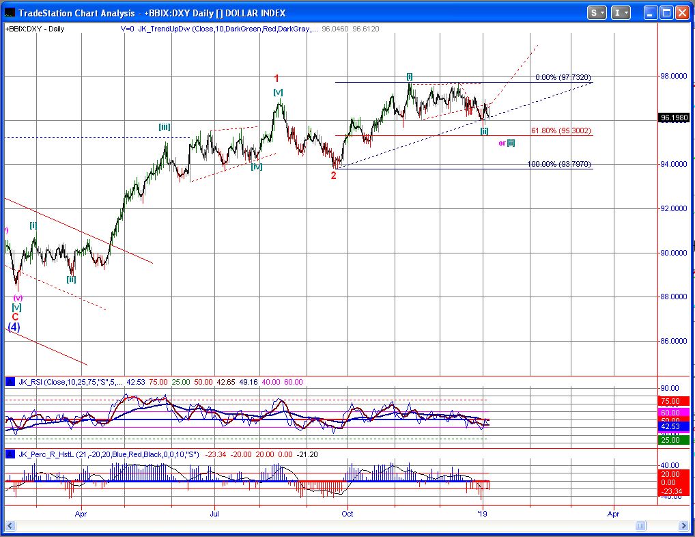Click the red C wave label
Image resolution: width=695 pixels, height=537 pixels.
(x=15, y=316)
